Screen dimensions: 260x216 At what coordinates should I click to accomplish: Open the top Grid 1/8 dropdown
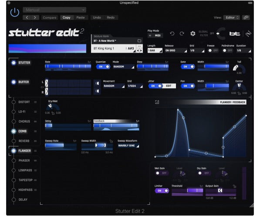coord(197,50)
